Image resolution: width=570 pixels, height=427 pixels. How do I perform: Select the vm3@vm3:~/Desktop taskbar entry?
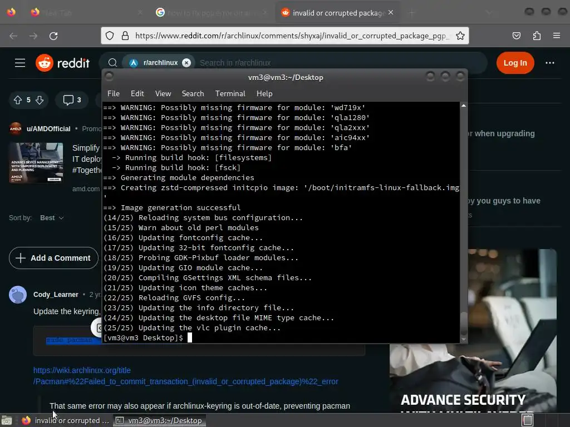point(160,420)
